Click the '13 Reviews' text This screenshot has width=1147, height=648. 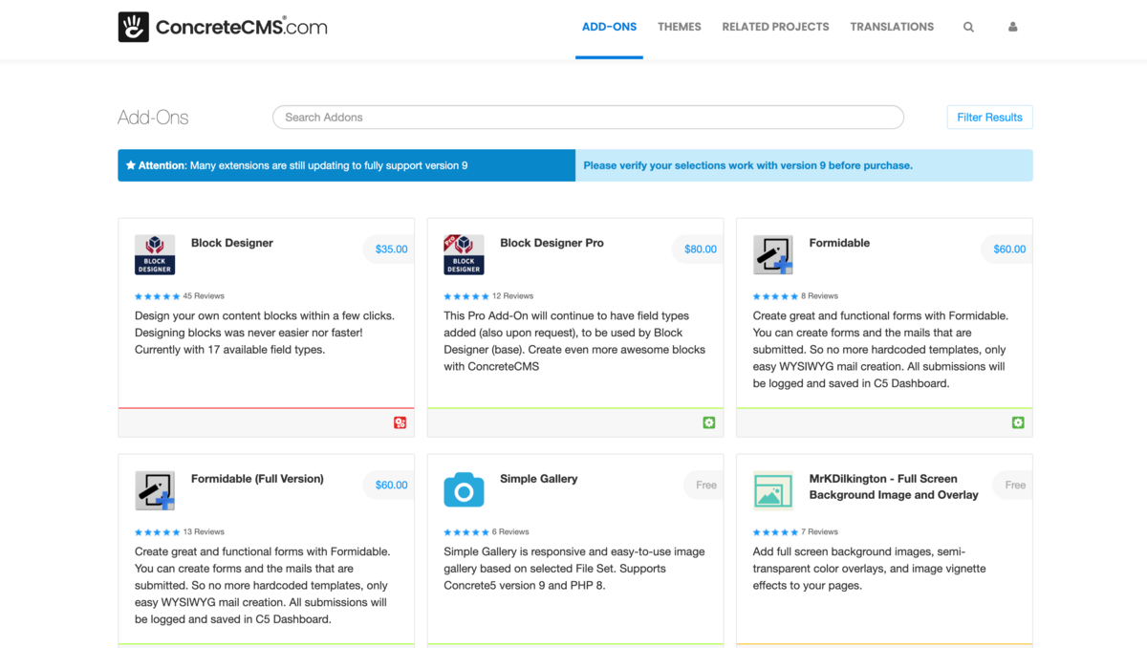pos(204,532)
